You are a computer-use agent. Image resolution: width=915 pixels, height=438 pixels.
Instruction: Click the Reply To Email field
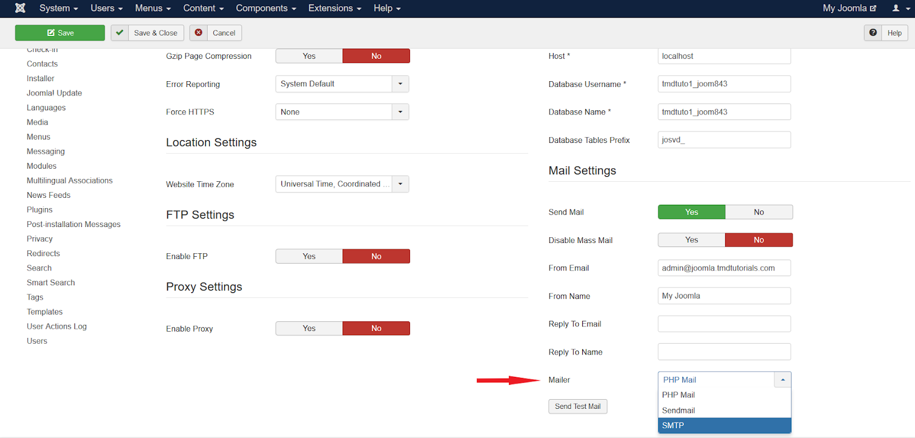[x=724, y=324]
